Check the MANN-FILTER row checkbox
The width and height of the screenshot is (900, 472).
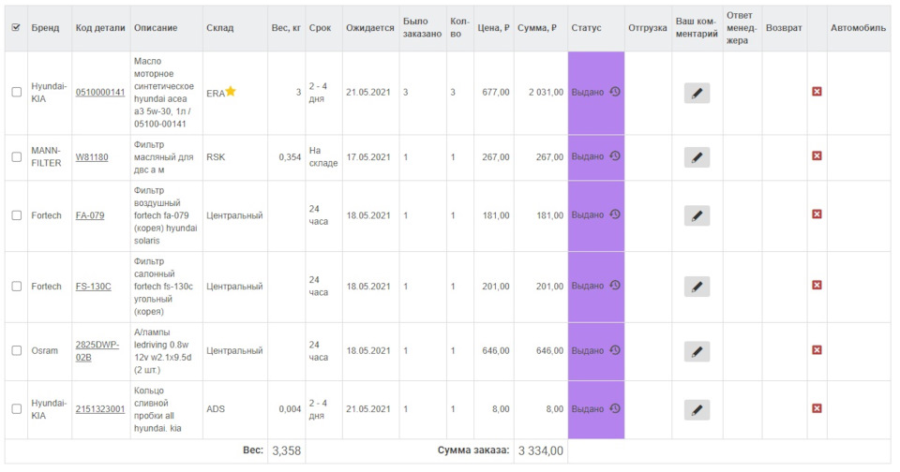click(16, 156)
